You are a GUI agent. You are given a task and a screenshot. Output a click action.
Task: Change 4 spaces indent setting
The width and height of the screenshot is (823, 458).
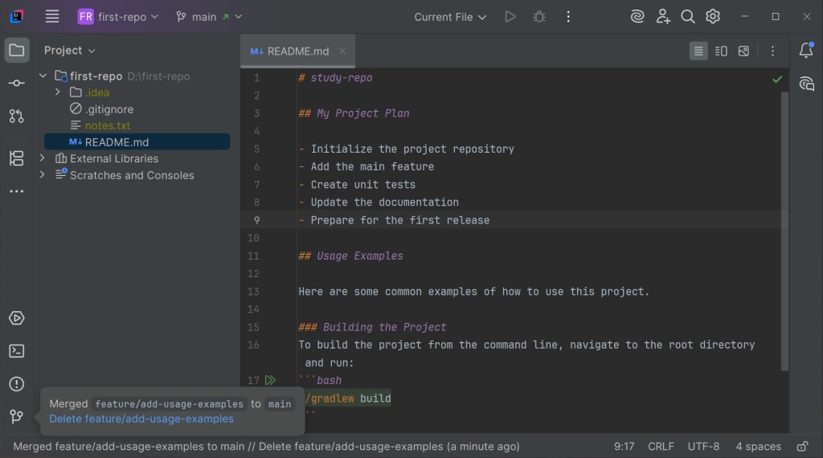click(x=758, y=447)
